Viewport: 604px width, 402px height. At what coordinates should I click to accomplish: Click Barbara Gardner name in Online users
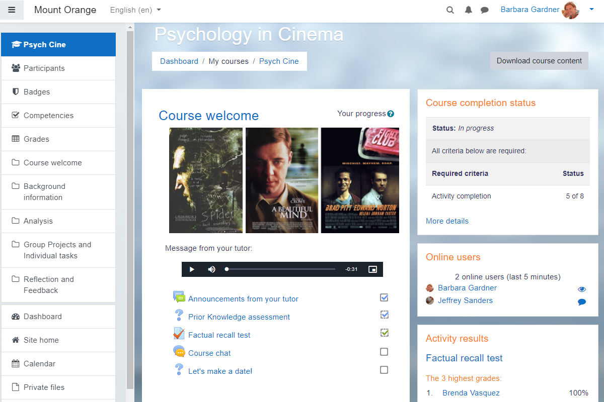(x=467, y=288)
